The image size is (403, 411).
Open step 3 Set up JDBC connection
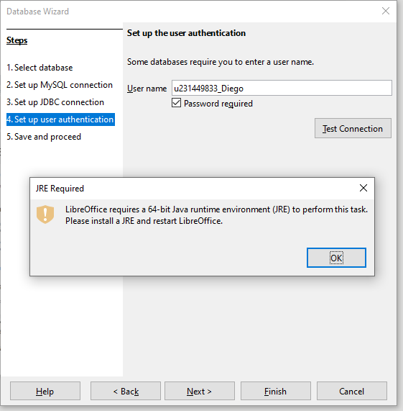55,102
